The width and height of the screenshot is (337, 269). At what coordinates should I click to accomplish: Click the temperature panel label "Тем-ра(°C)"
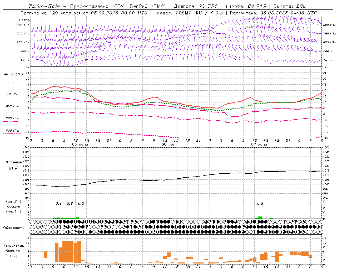(x=12, y=74)
